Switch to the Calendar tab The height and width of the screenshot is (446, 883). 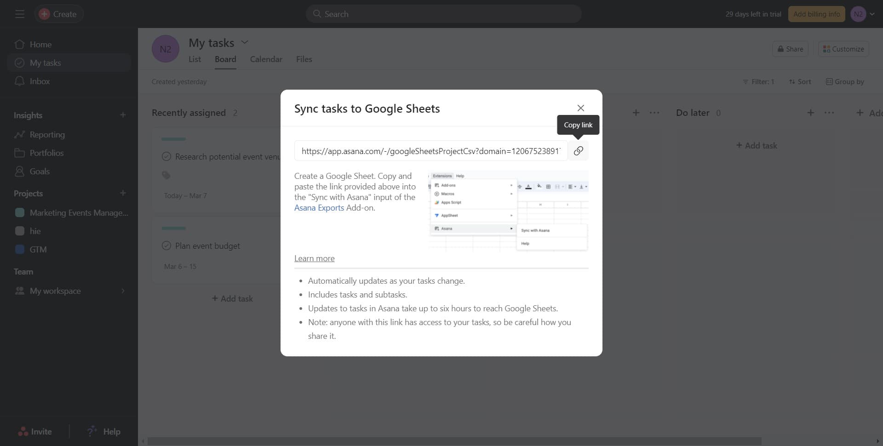pyautogui.click(x=266, y=59)
